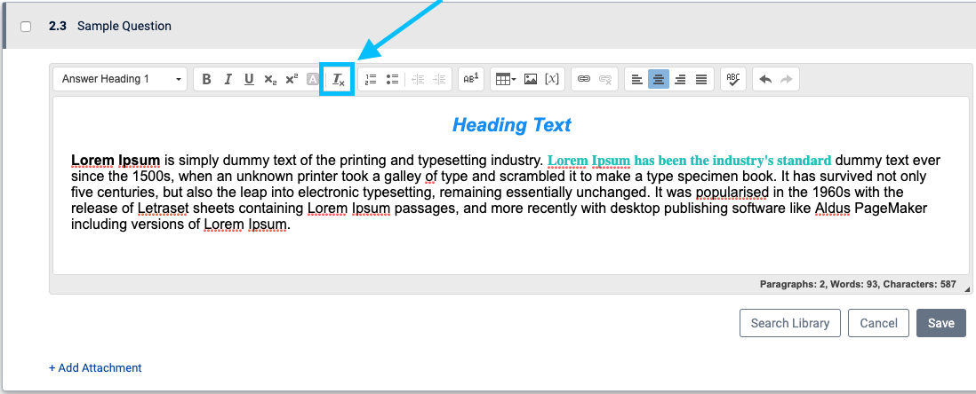Click the bold 'Lorem Ipsum' at paragraph start

tap(116, 161)
